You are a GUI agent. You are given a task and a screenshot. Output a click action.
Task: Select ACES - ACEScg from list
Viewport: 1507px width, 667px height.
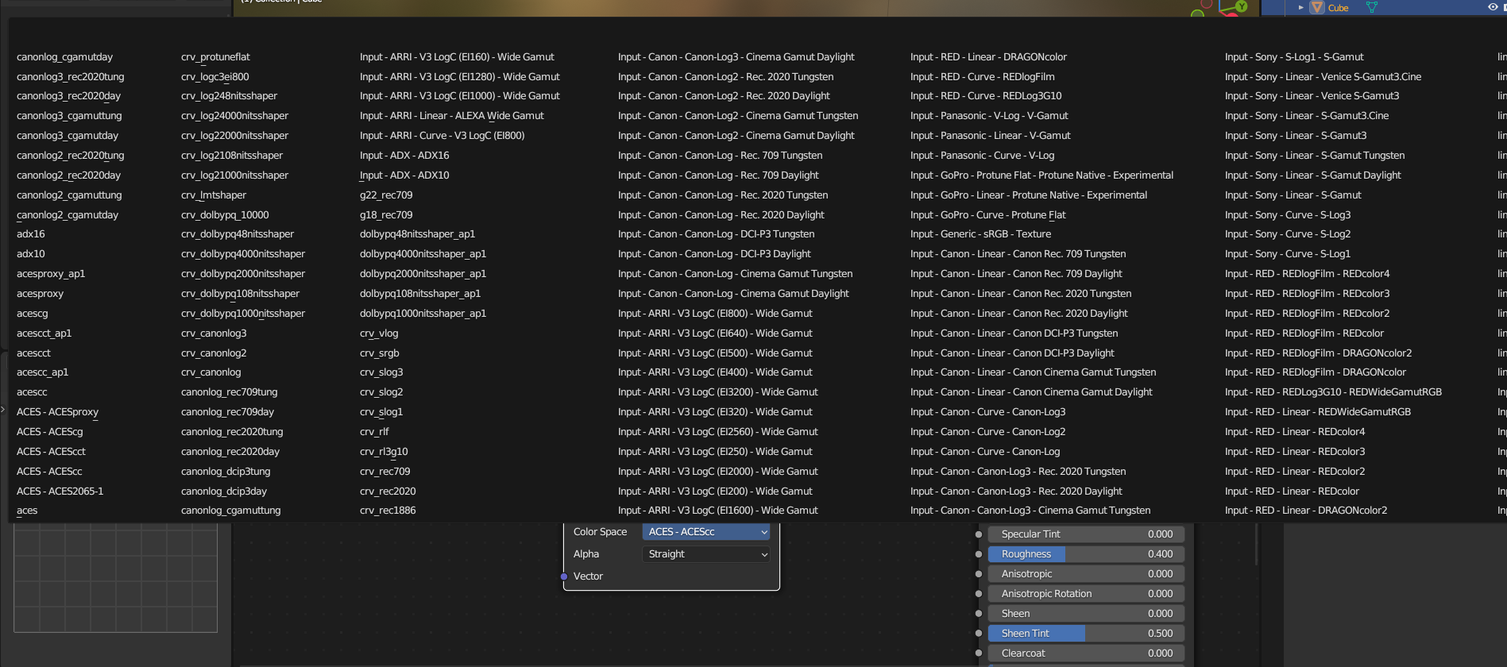pos(50,432)
